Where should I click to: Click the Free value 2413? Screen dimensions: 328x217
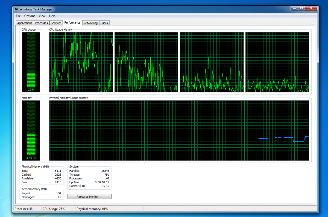[58, 182]
